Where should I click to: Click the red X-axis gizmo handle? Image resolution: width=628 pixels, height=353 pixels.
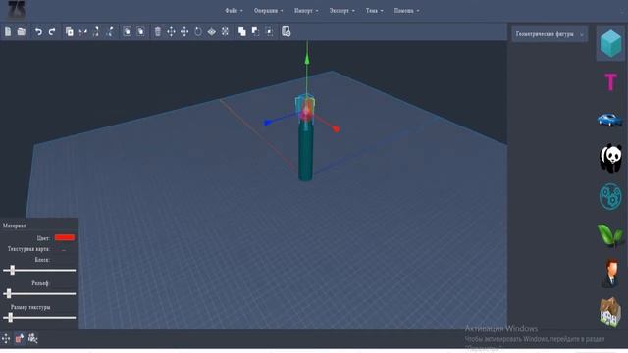coord(336,128)
